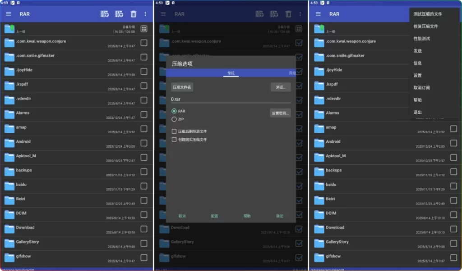Select the ZIP radio button
This screenshot has height=271, width=462.
(175, 118)
